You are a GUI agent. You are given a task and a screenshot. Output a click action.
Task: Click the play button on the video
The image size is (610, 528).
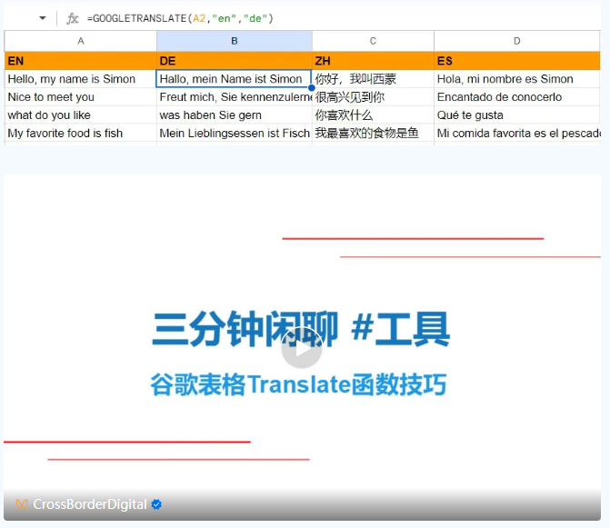click(302, 348)
